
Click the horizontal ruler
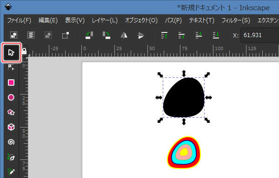click(153, 51)
